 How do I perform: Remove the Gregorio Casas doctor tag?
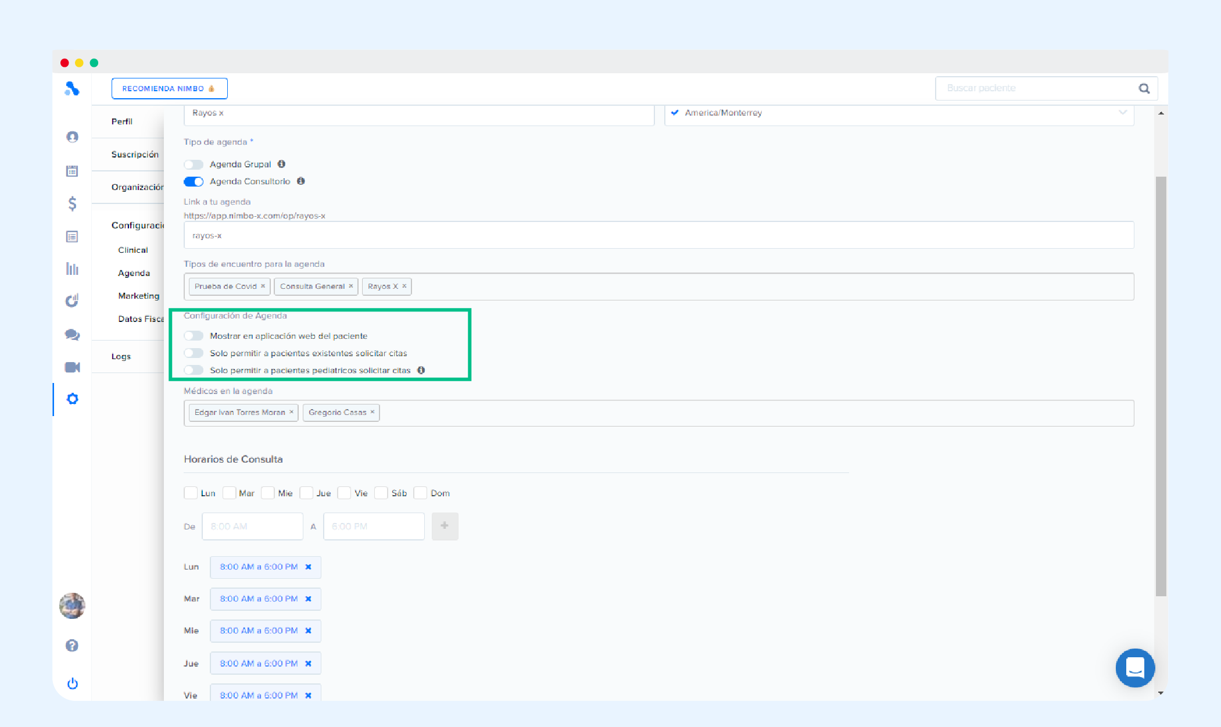pyautogui.click(x=373, y=412)
